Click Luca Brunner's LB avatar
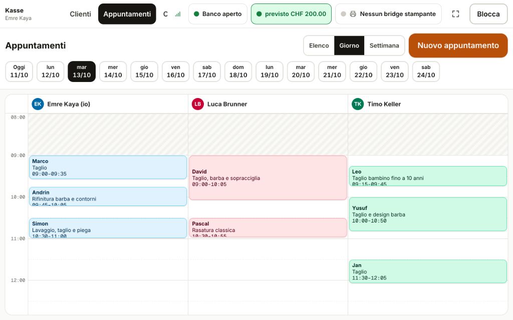This screenshot has width=513, height=320. (x=197, y=104)
